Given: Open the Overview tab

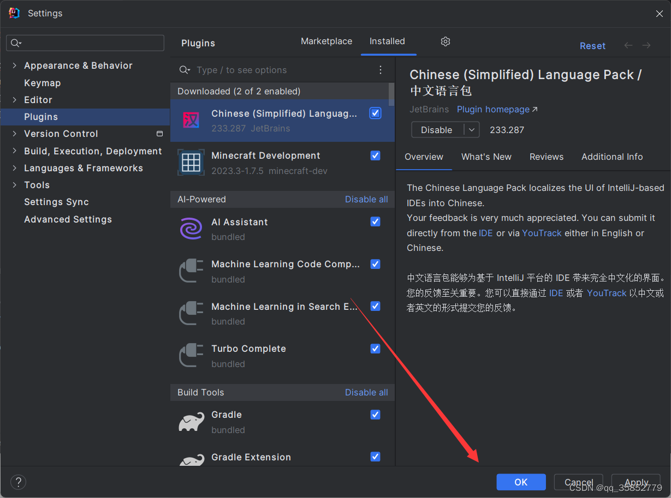Looking at the screenshot, I should tap(424, 157).
